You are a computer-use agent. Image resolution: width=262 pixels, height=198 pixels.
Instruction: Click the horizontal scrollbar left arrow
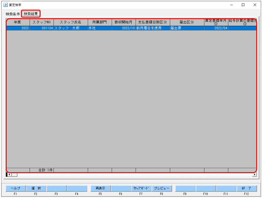pos(9,175)
